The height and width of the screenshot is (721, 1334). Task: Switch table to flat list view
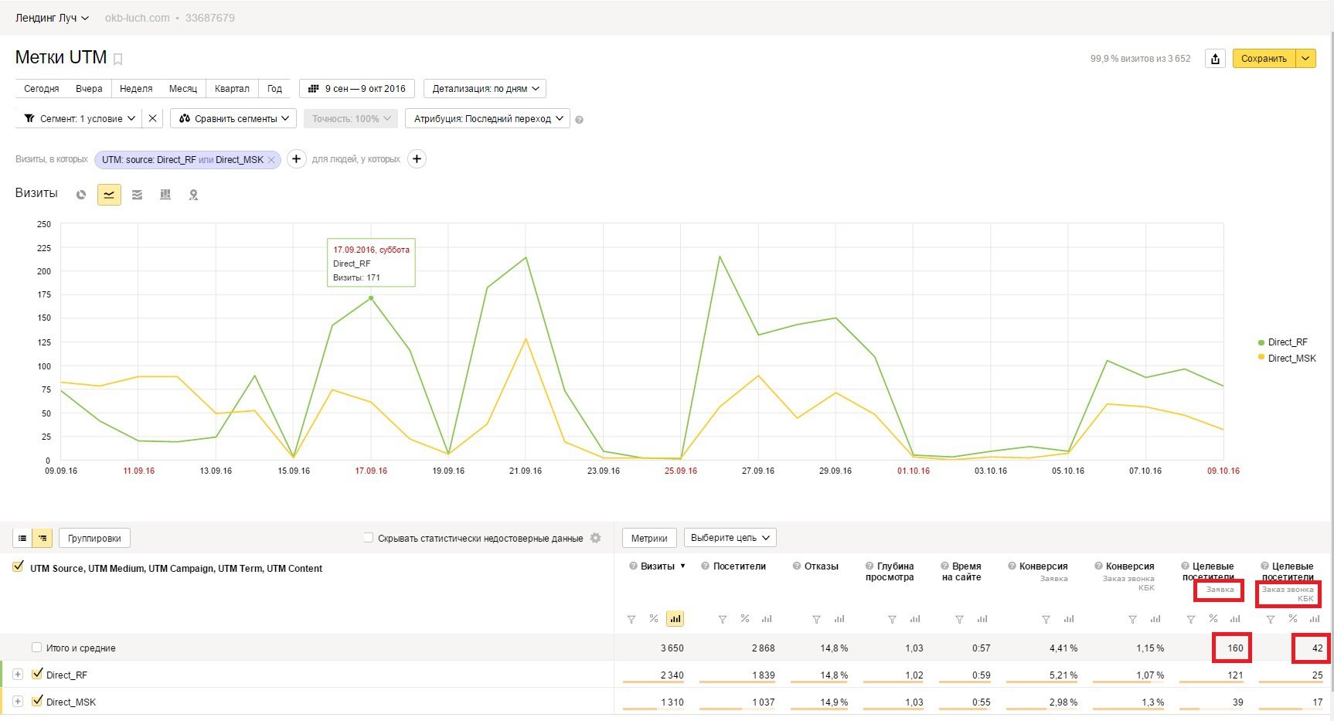pyautogui.click(x=22, y=538)
